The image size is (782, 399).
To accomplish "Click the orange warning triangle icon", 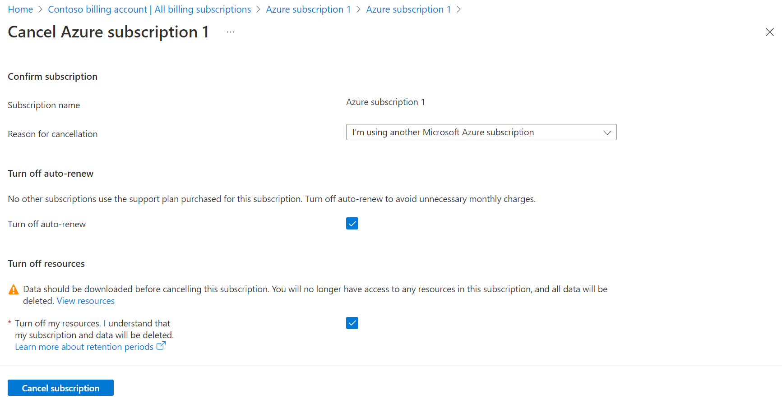I will click(14, 289).
